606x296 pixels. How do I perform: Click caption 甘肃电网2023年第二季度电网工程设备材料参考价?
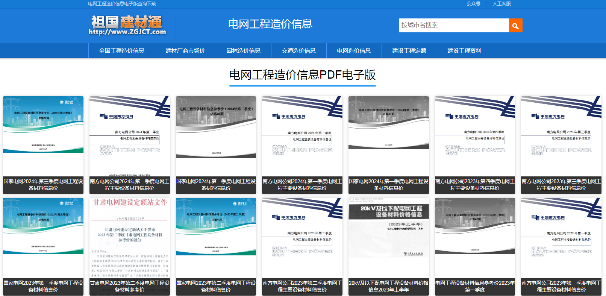click(x=130, y=287)
